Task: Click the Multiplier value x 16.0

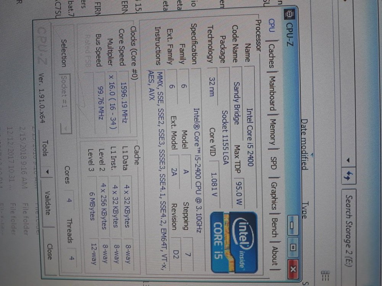Action: [x=113, y=102]
